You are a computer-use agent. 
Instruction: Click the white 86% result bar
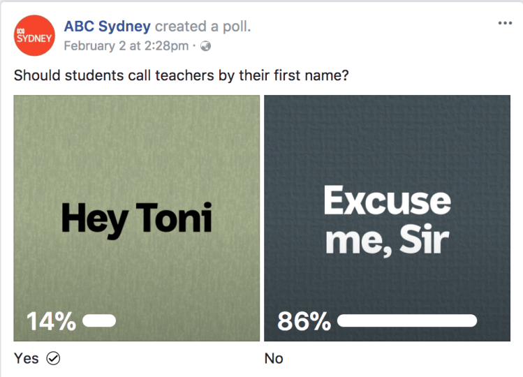[x=407, y=321]
